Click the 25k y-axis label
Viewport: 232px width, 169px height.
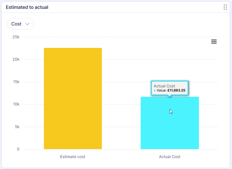pyautogui.click(x=16, y=37)
